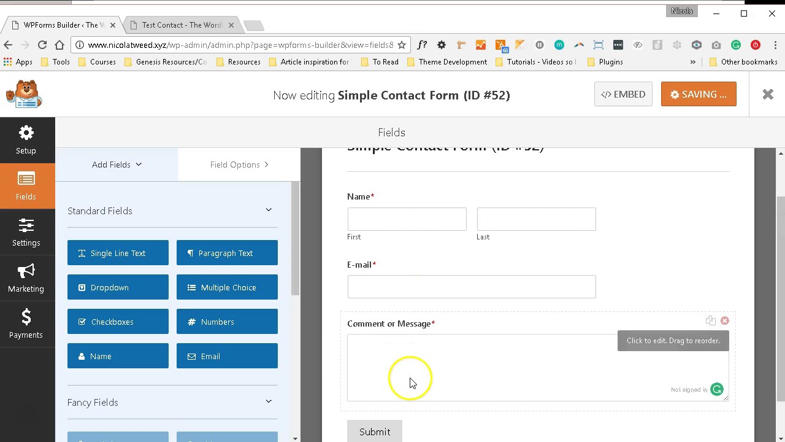The image size is (785, 442).
Task: Add a Dropdown field to form
Action: pos(118,287)
